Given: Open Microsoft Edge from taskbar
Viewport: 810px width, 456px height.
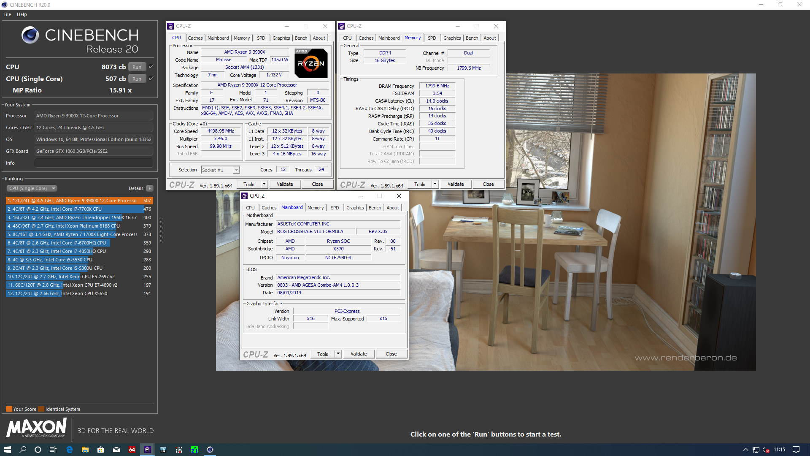Looking at the screenshot, I should (70, 450).
